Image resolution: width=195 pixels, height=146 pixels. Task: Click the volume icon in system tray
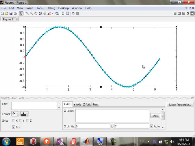(x=172, y=142)
